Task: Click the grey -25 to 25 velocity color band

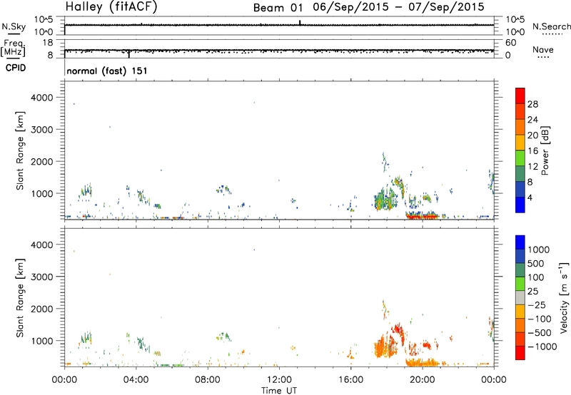Action: coord(520,297)
